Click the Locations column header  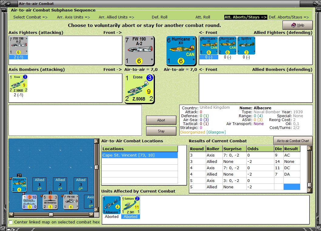coord(140,149)
